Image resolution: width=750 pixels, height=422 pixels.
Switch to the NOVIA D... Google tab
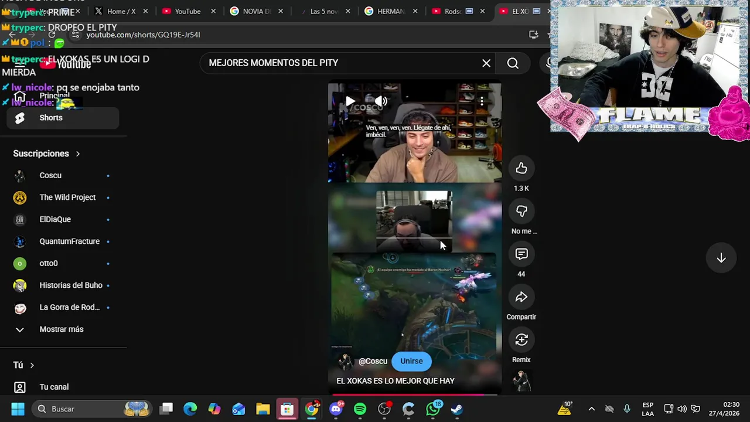pos(255,11)
